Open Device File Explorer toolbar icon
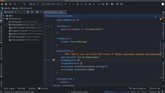The width and height of the screenshot is (165, 93). click(112, 4)
